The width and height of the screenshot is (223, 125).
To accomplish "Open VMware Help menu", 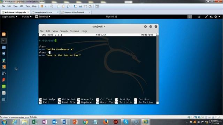I will tap(34, 6).
